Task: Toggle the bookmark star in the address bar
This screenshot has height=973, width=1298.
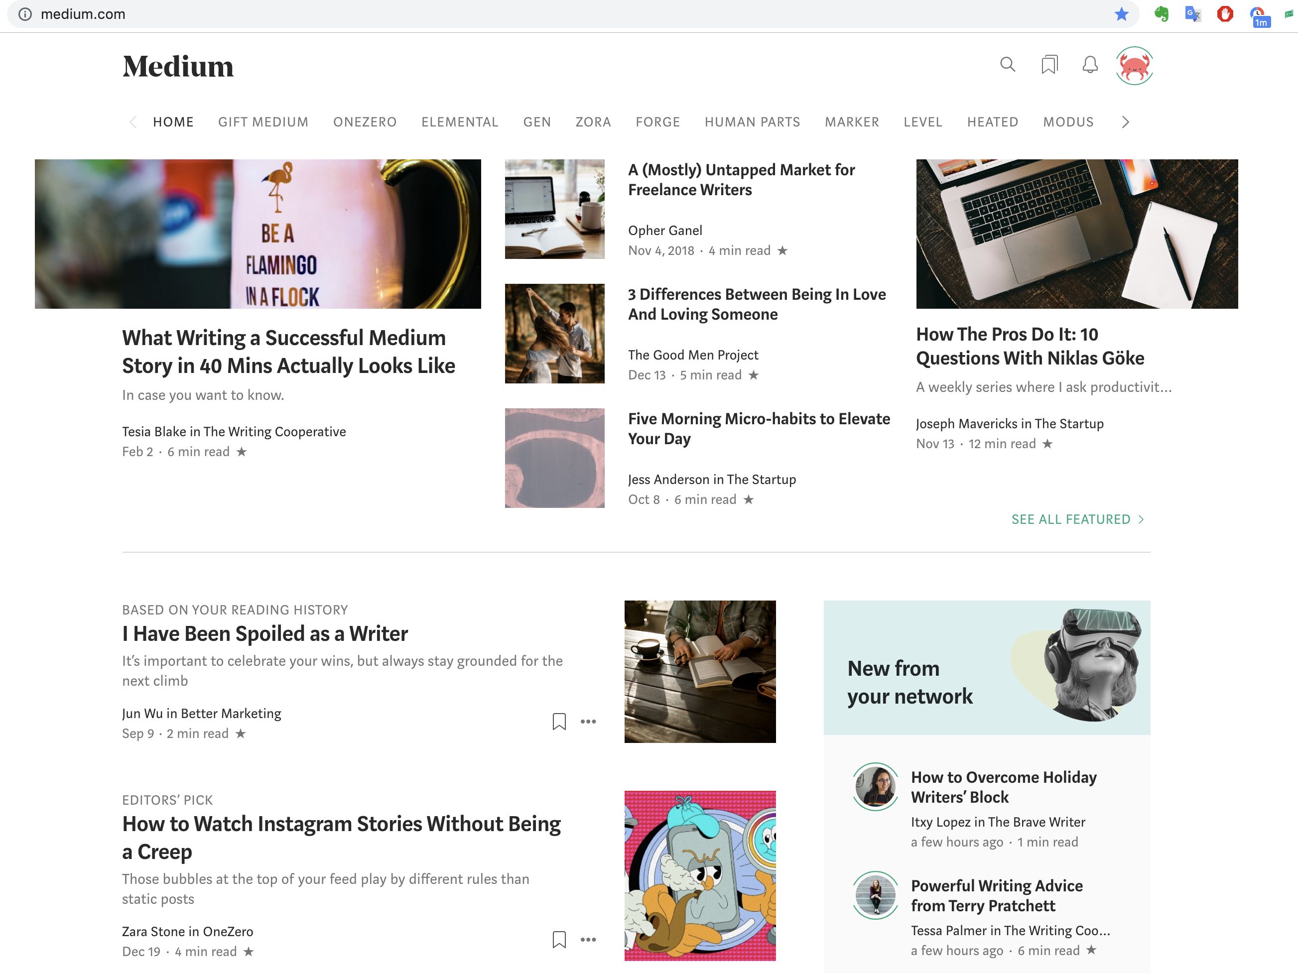Action: pos(1121,14)
